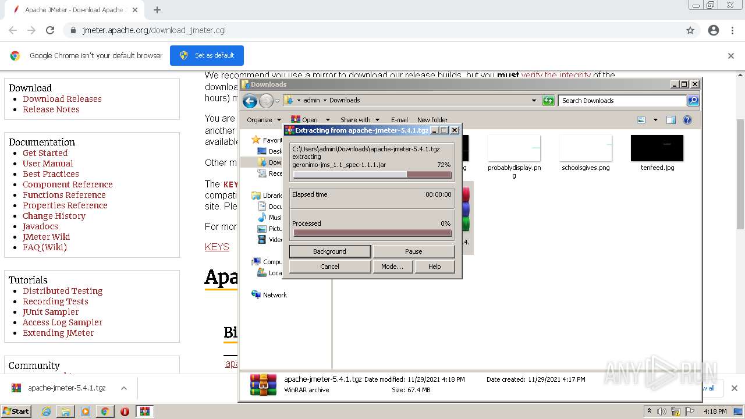745x419 pixels.
Task: Click Set as default browser button
Action: (x=207, y=55)
